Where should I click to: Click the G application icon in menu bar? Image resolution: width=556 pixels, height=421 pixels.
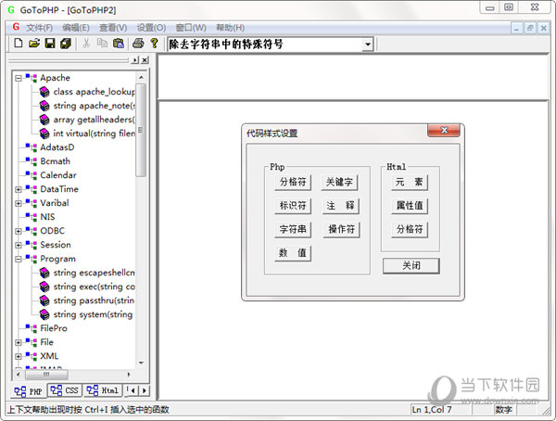click(16, 27)
